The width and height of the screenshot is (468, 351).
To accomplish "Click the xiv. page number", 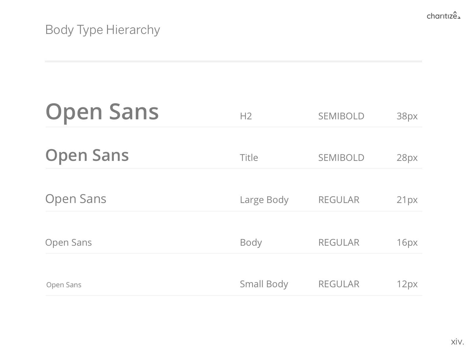I will (457, 342).
